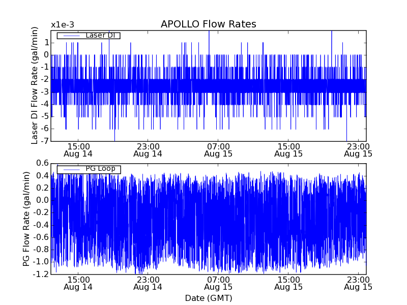The image size is (407, 305).
Task: Click the PG Flow Rate y-axis label
Action: click(x=26, y=219)
